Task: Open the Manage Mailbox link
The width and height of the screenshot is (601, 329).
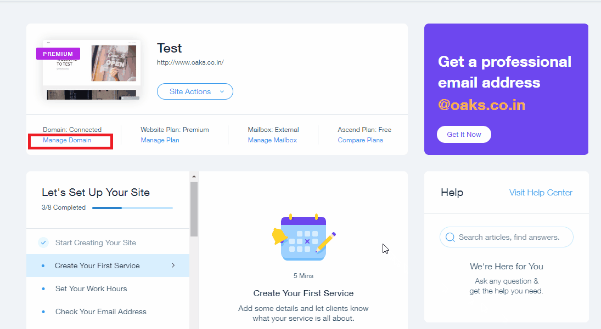Action: [x=273, y=140]
